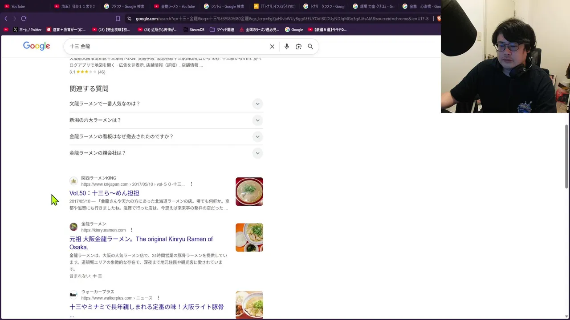The image size is (570, 320).
Task: Click the page vertical scrollbar thumb
Action: tap(566, 156)
